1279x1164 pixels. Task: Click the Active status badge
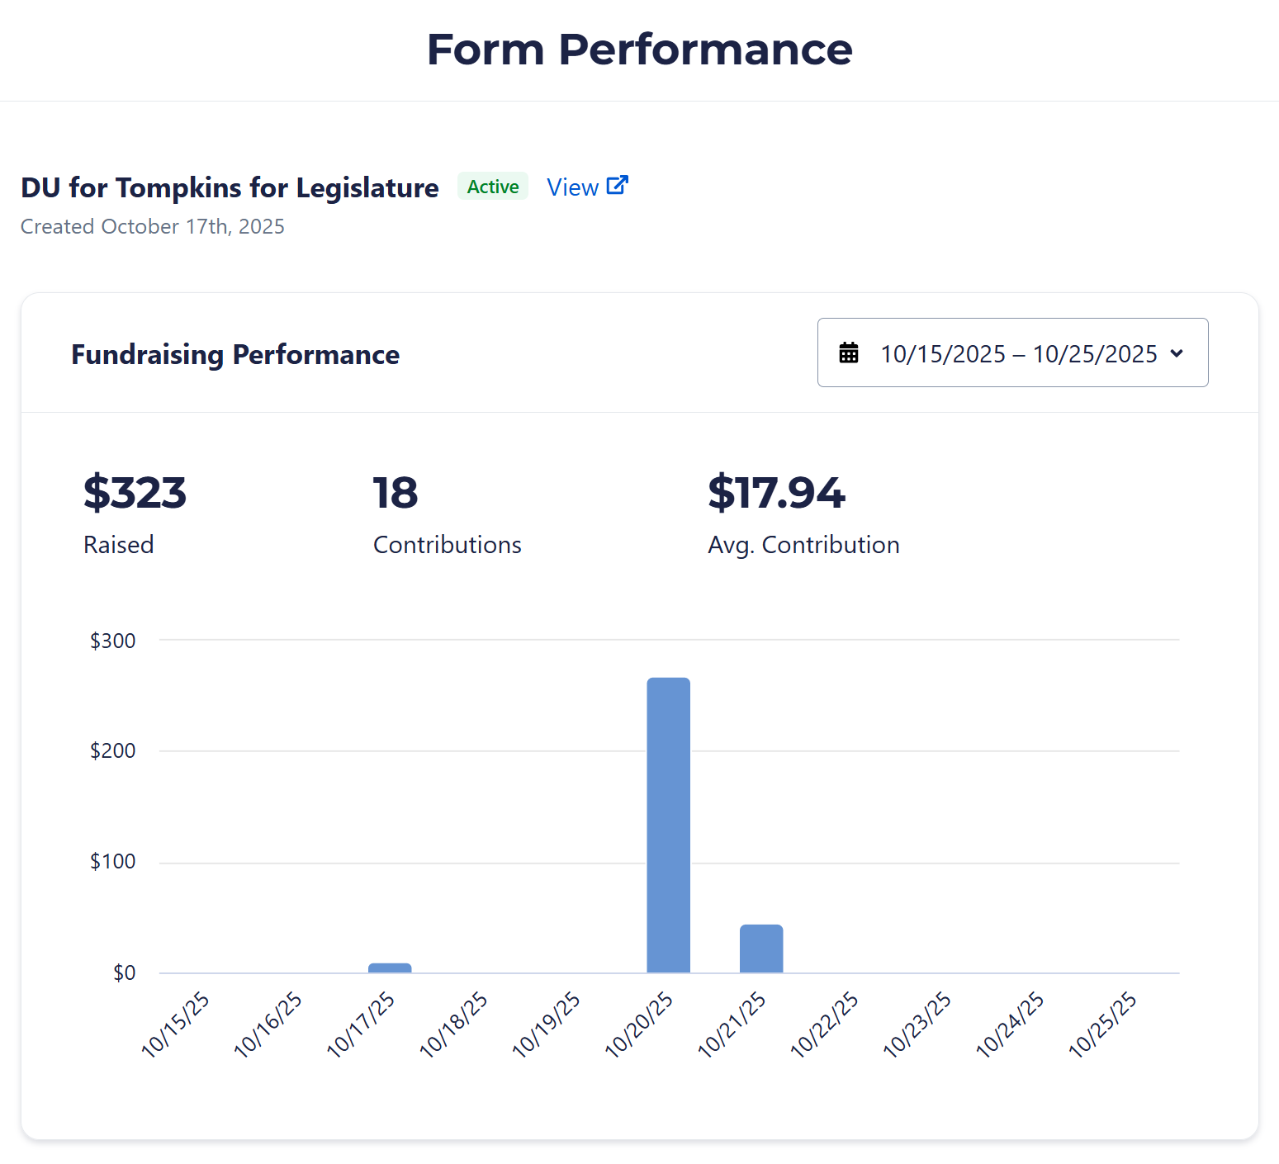point(493,187)
